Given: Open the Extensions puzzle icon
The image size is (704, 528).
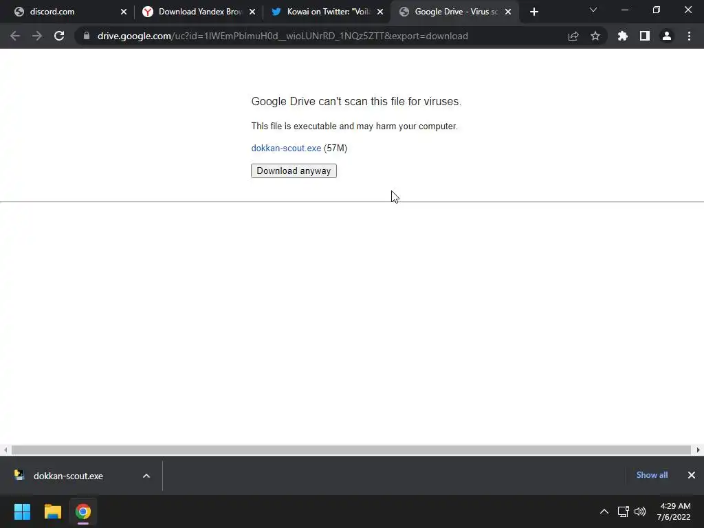Looking at the screenshot, I should 623,36.
